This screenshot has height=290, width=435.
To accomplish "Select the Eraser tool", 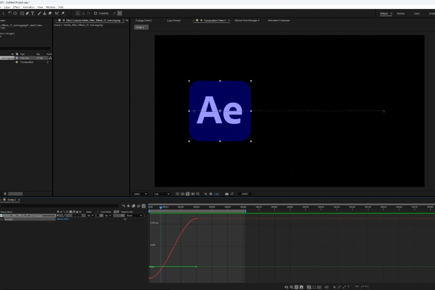I will (x=50, y=13).
